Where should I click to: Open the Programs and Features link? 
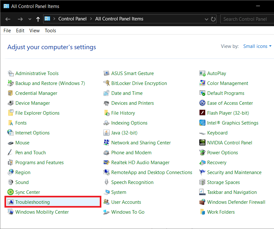(x=39, y=163)
